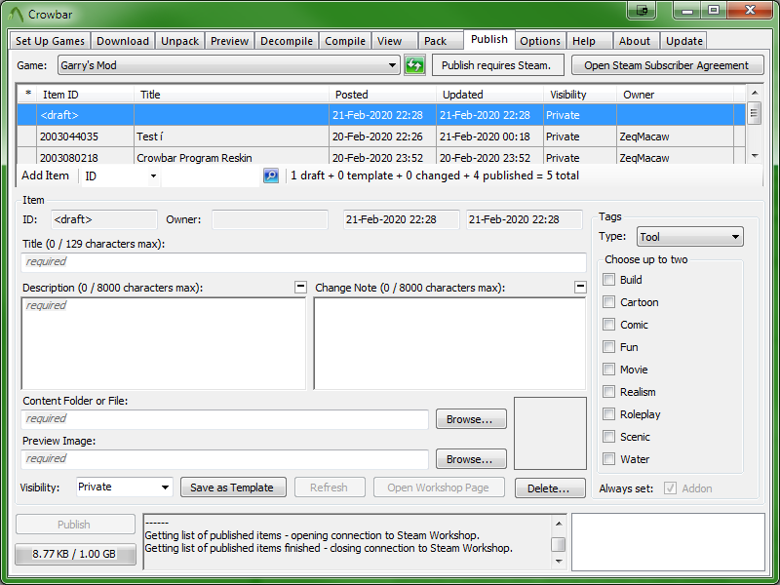Select the Crowbar Program Reskin row
Screen dimensions: 780x585
(381, 157)
